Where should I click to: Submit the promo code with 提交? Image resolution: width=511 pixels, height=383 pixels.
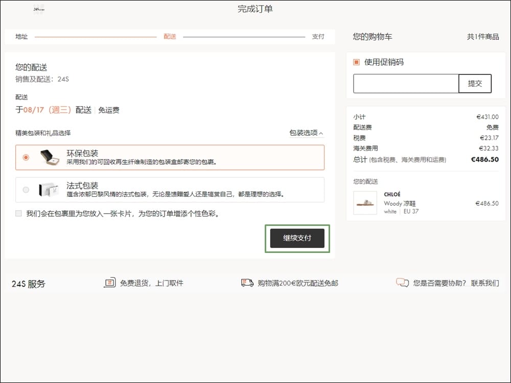click(x=475, y=84)
